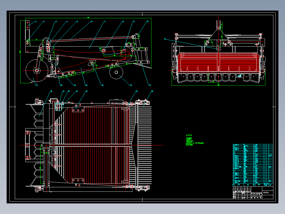Click the title block at bottom right
The width and height of the screenshot is (285, 214).
(253, 193)
